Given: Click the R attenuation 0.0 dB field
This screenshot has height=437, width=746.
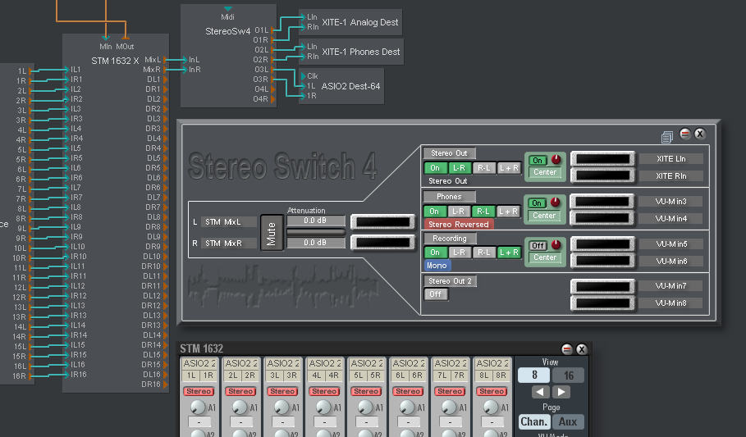Looking at the screenshot, I should click(x=315, y=243).
